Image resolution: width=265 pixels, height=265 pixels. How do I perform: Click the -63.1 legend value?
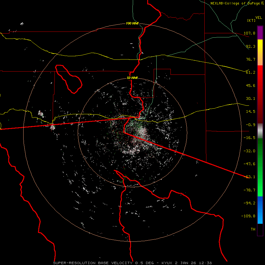coord(249,177)
